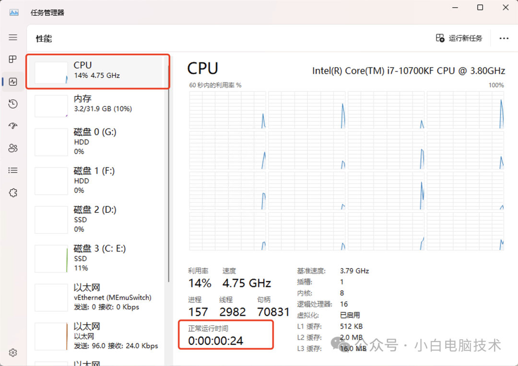Screen dimensions: 518x366
Task: Open the Processes page icon
Action: [x=13, y=59]
